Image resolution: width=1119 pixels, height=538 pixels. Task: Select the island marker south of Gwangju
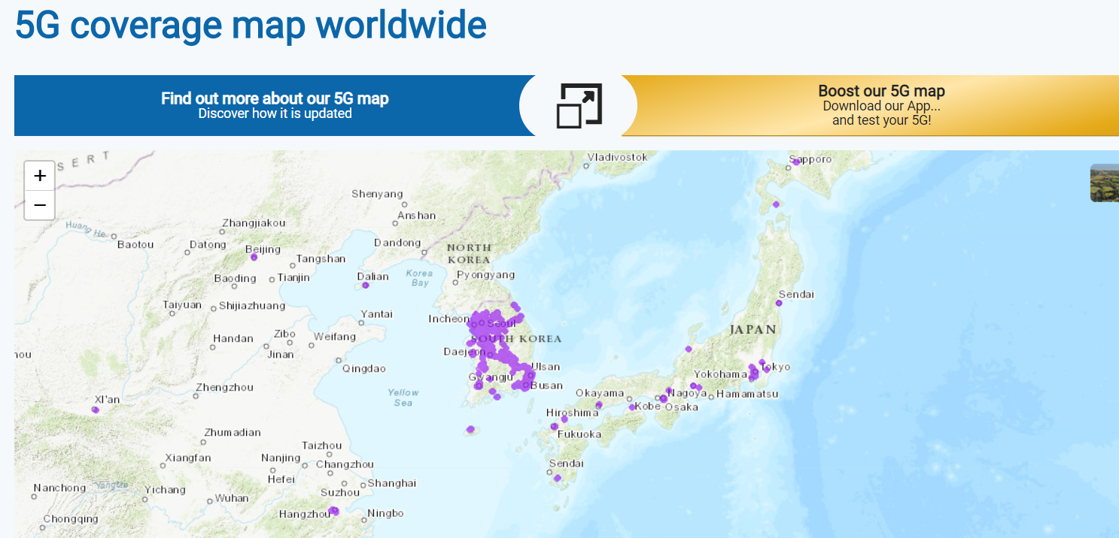470,430
